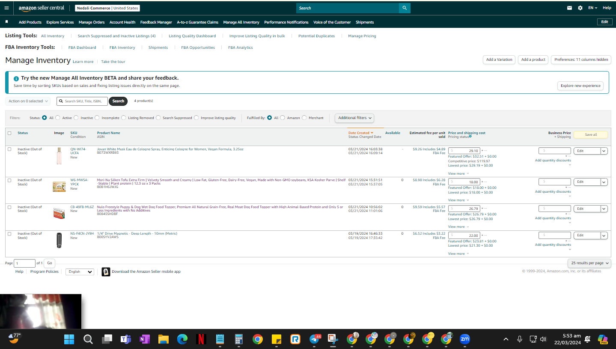Open the messages envelope icon
Image resolution: width=616 pixels, height=349 pixels.
click(569, 8)
